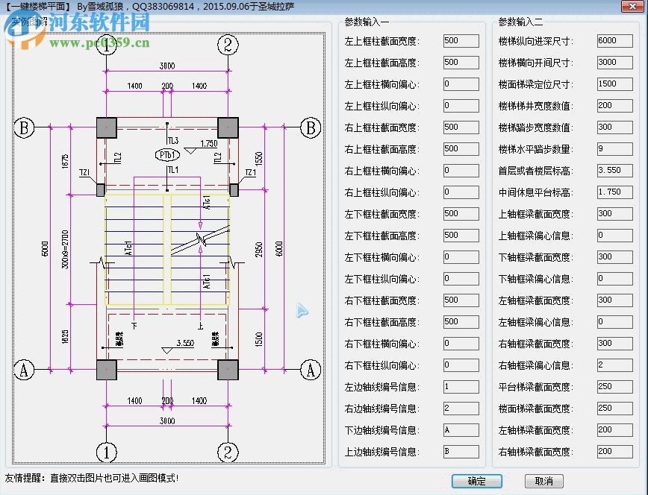Select the 左边轴线编号信息 input showing 1

461,386
